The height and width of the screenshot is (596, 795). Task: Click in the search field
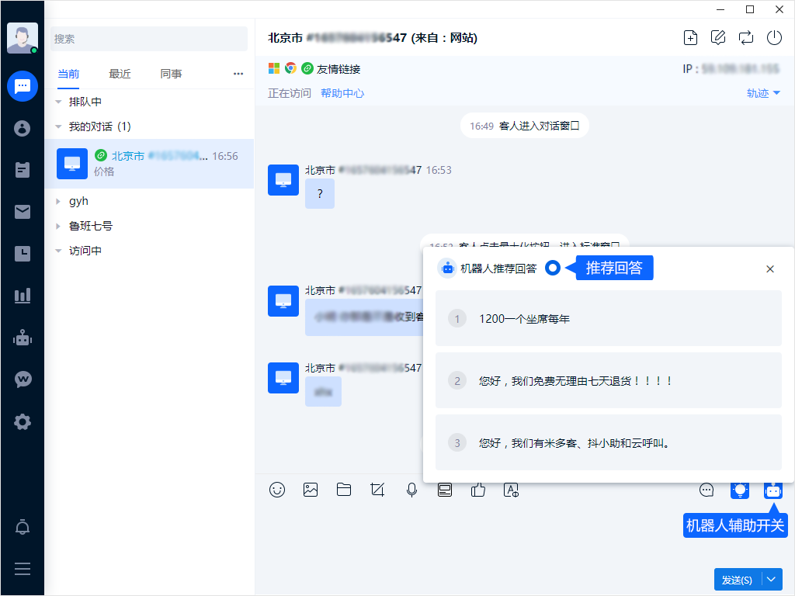click(148, 39)
